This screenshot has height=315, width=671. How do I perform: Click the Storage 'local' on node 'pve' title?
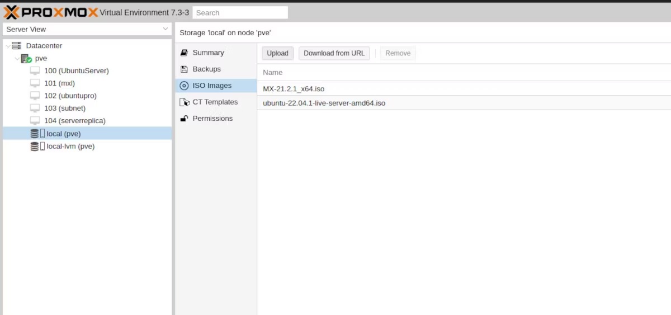click(225, 33)
